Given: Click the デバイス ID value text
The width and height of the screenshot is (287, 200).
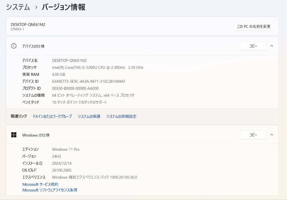Looking at the screenshot, I should click(88, 81).
